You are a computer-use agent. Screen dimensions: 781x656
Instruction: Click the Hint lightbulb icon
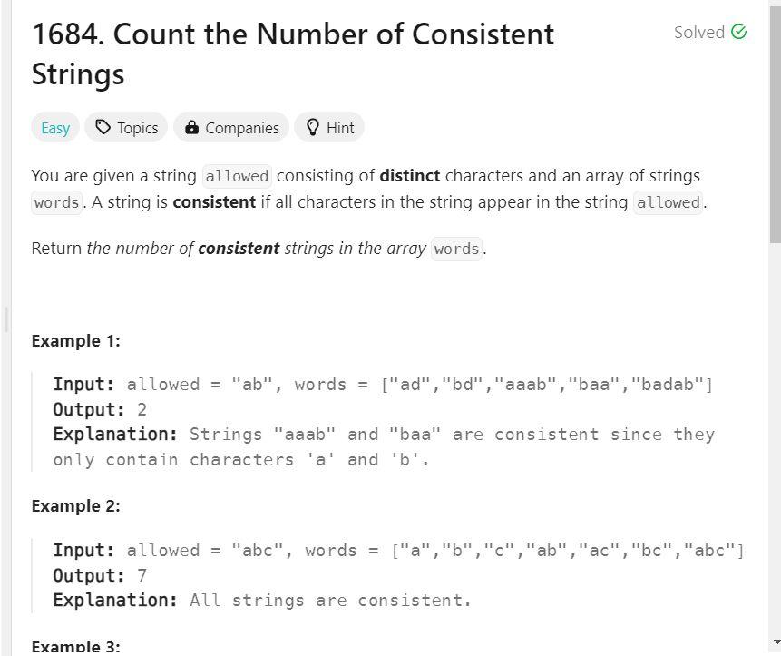[312, 128]
